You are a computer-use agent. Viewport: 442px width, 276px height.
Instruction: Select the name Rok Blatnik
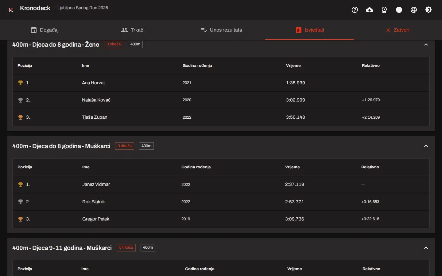94,202
